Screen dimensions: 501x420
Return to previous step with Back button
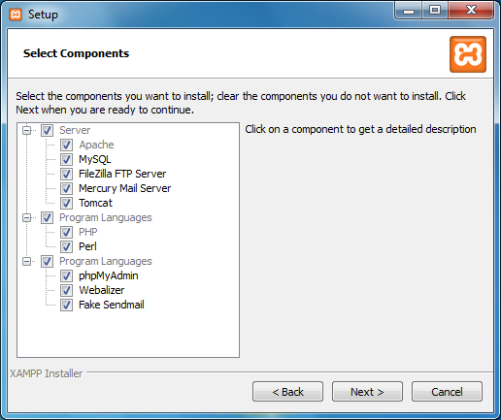(287, 392)
